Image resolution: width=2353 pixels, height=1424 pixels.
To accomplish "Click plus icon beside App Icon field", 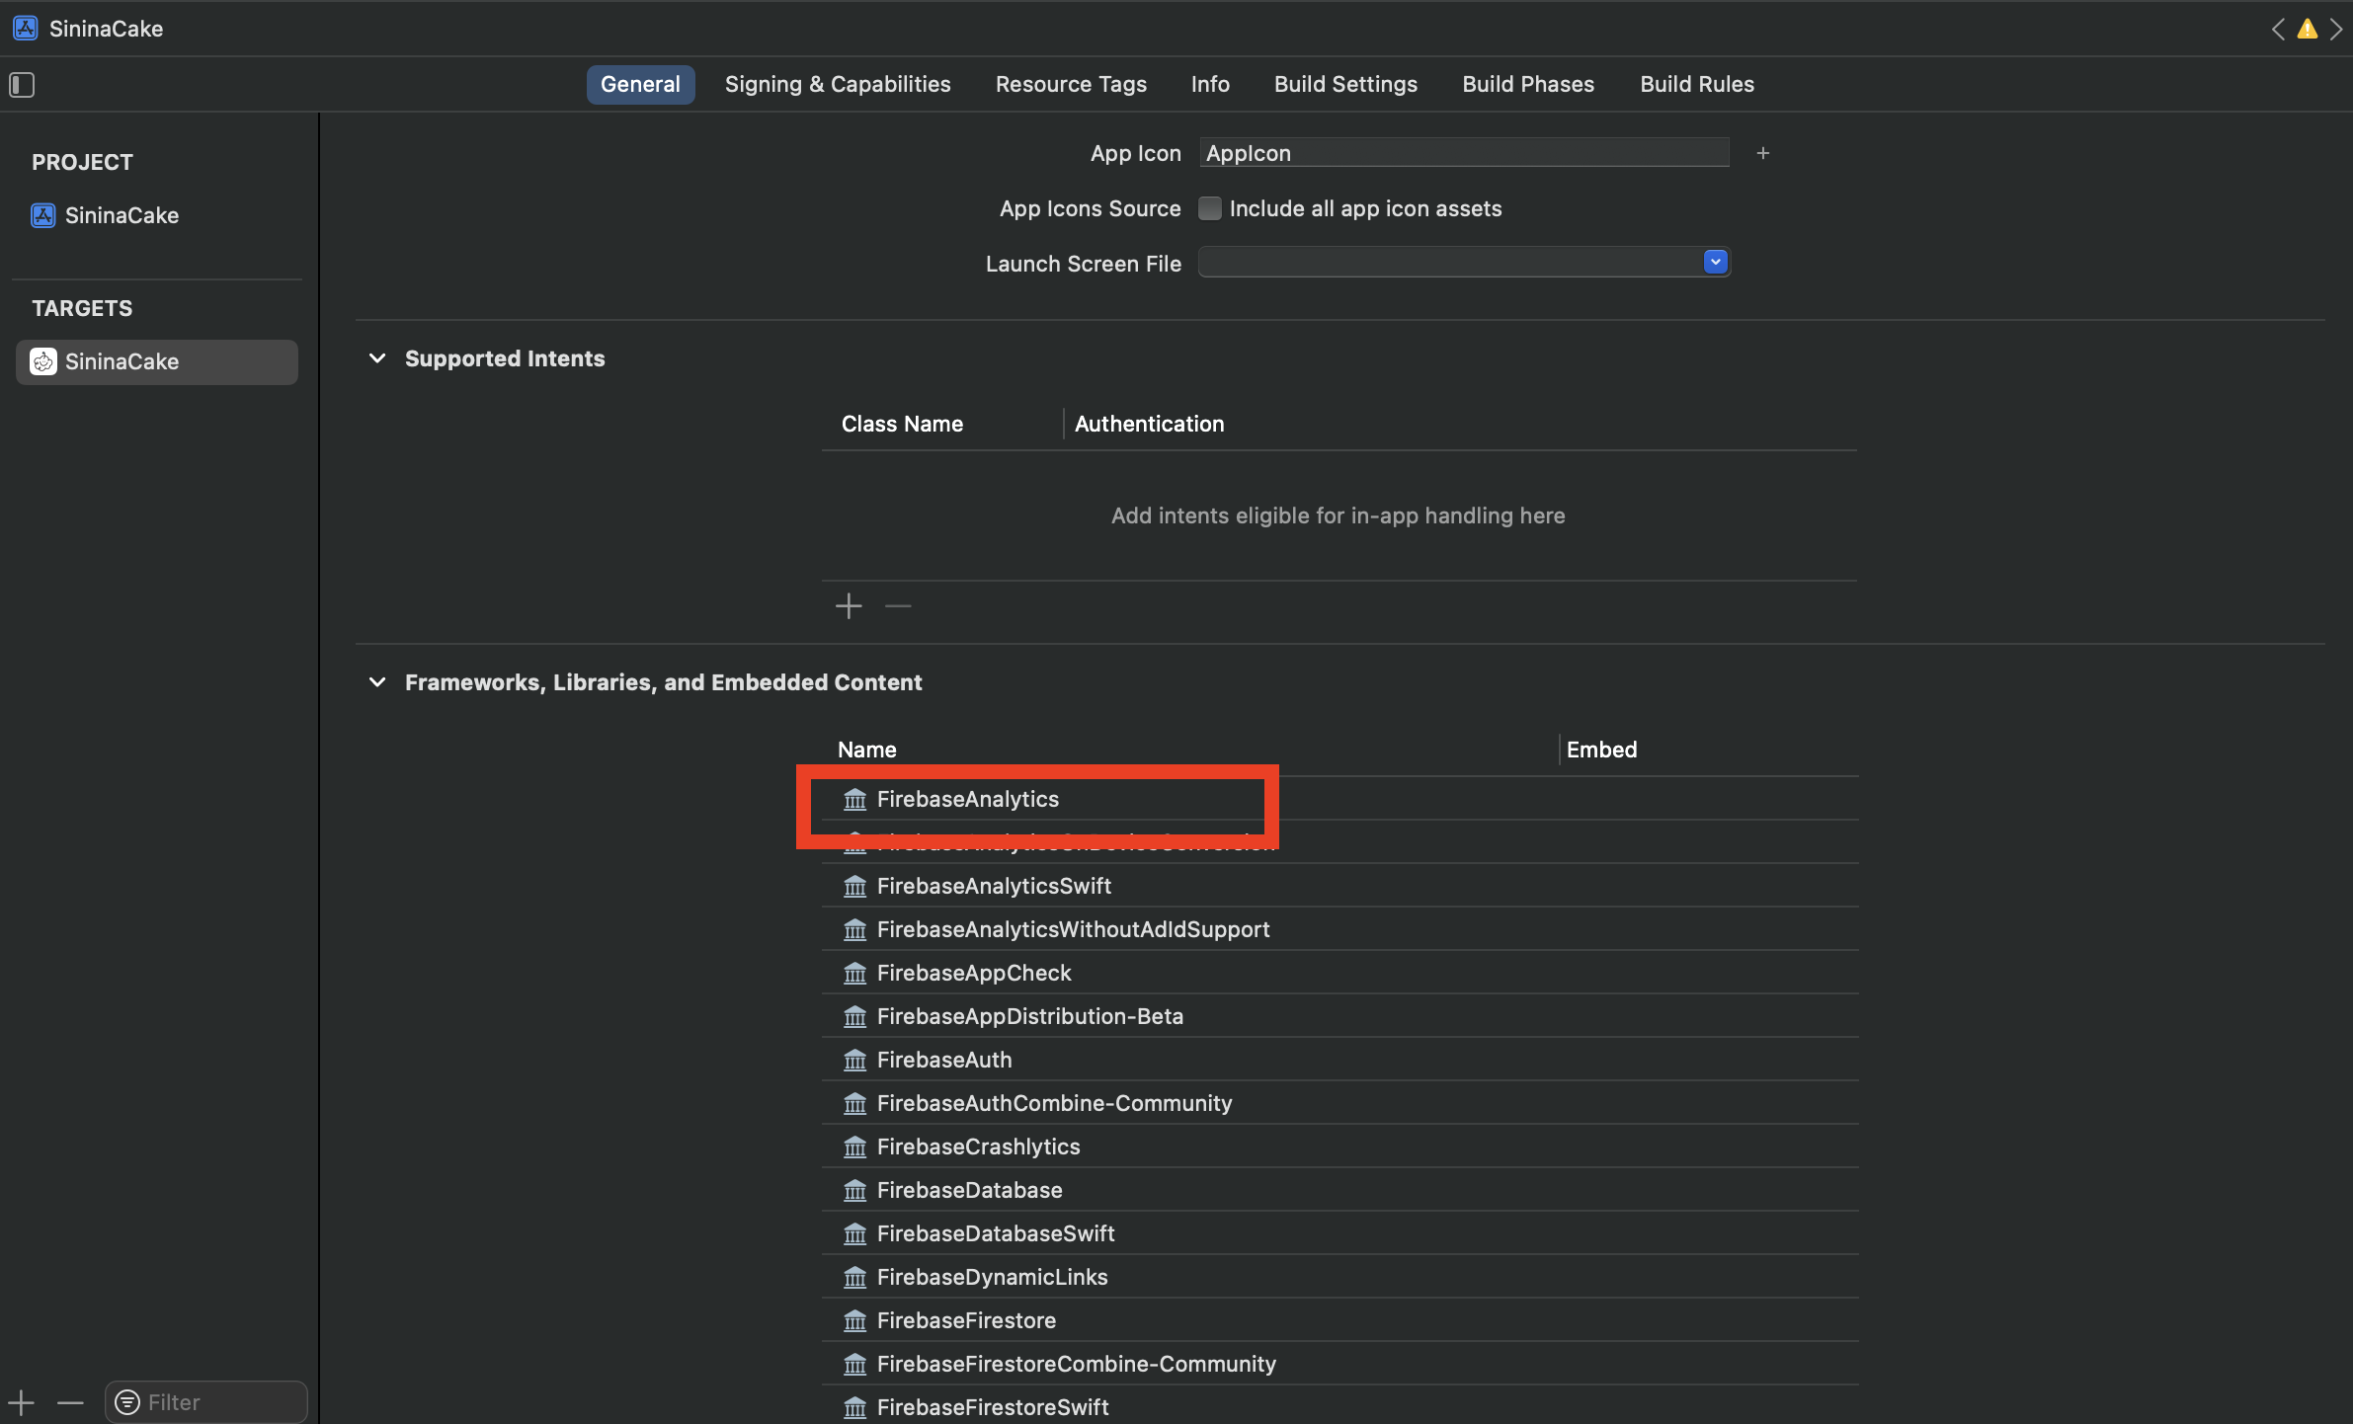I will click(1762, 153).
